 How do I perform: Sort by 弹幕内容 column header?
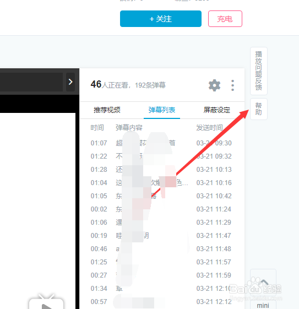(x=129, y=127)
